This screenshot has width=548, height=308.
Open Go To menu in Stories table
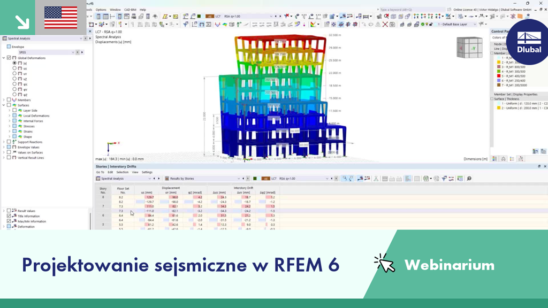pos(100,172)
